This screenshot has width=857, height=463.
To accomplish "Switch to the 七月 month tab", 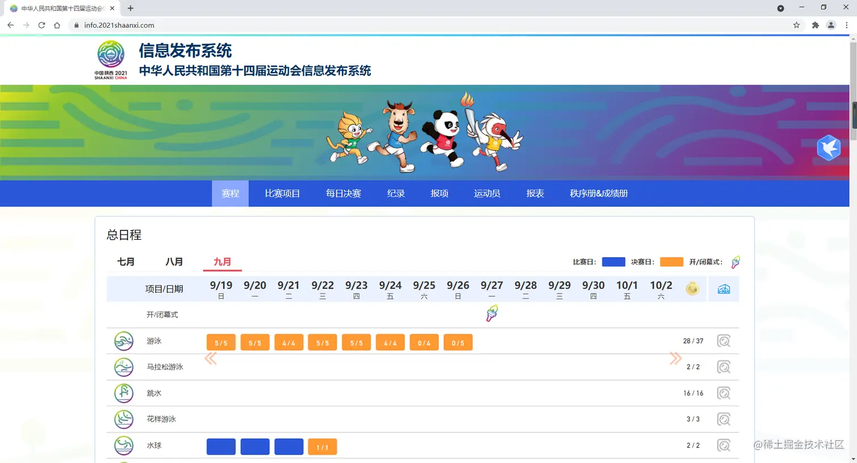I will click(x=126, y=262).
